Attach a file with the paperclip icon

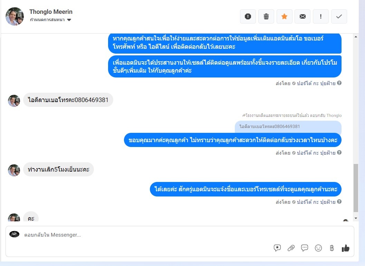(291, 248)
